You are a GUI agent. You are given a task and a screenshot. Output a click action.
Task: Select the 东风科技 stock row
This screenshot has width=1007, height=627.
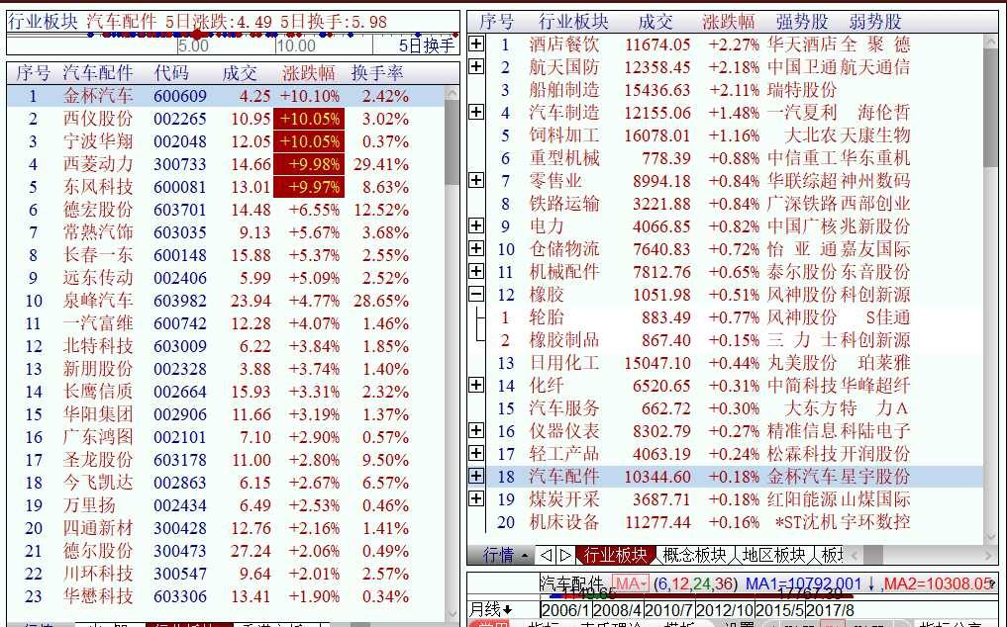click(x=226, y=187)
